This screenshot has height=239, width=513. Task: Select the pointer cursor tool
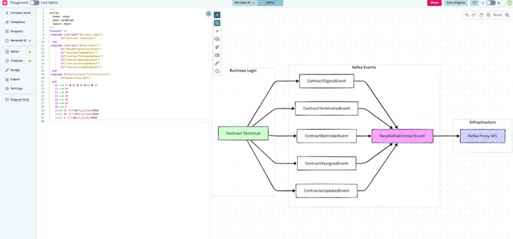[217, 23]
